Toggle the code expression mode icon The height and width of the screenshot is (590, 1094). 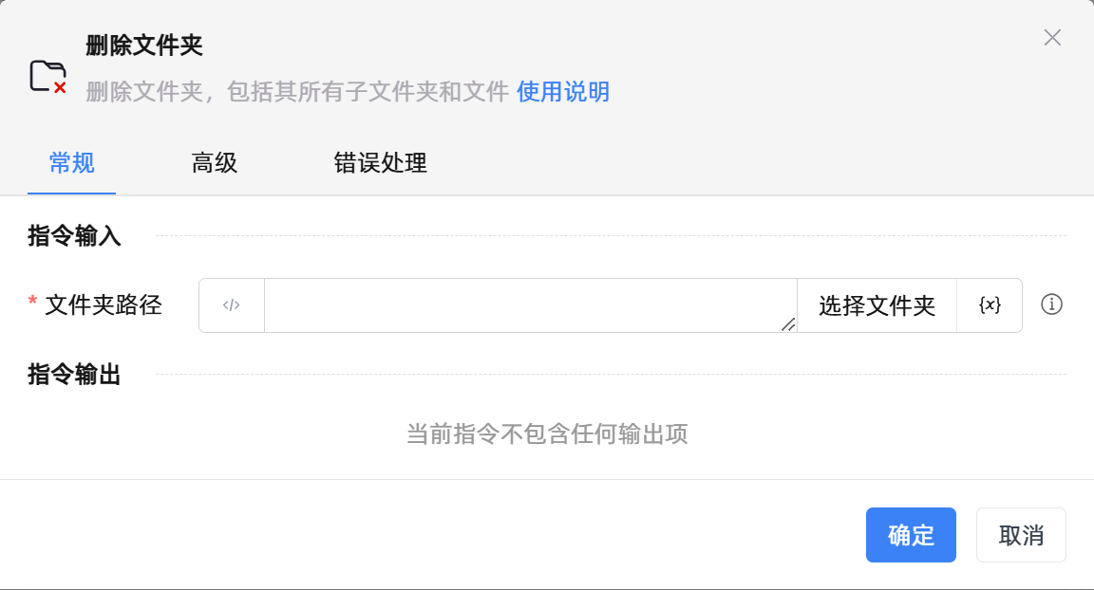coord(232,305)
